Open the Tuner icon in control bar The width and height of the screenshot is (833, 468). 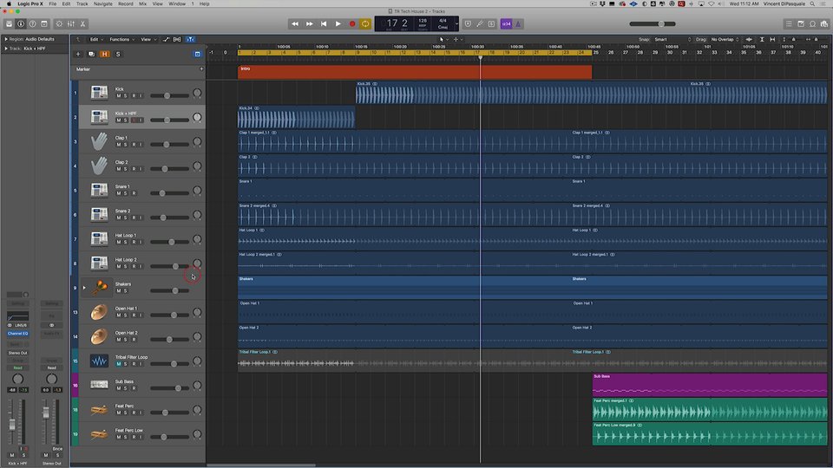(480, 24)
